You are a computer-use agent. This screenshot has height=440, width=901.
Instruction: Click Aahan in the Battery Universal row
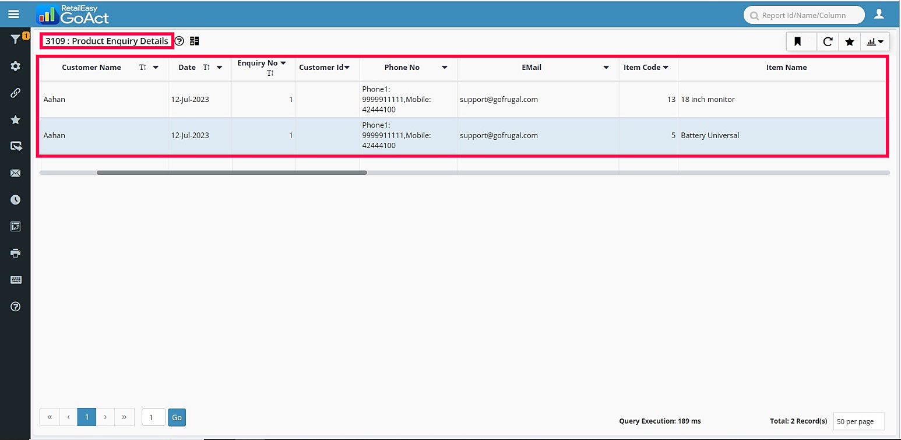54,136
